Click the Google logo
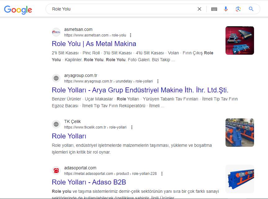Screen dimensions: 268x199 [18, 9]
